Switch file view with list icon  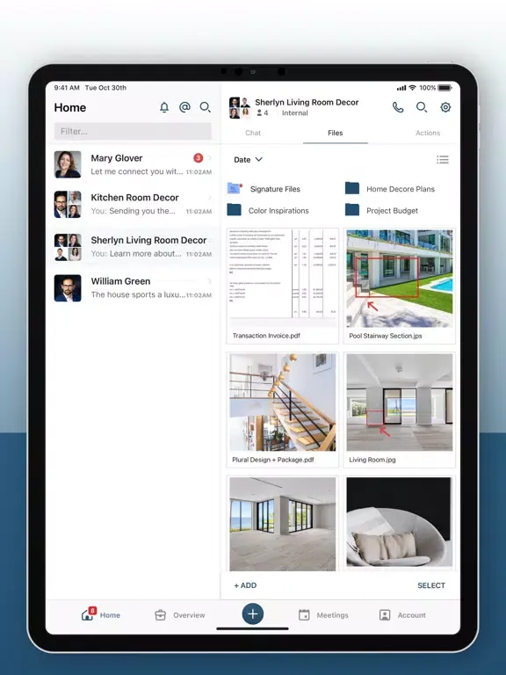coord(443,160)
